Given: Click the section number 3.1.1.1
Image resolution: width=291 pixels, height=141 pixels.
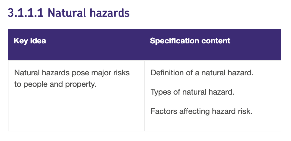Looking at the screenshot, I should pos(26,13).
